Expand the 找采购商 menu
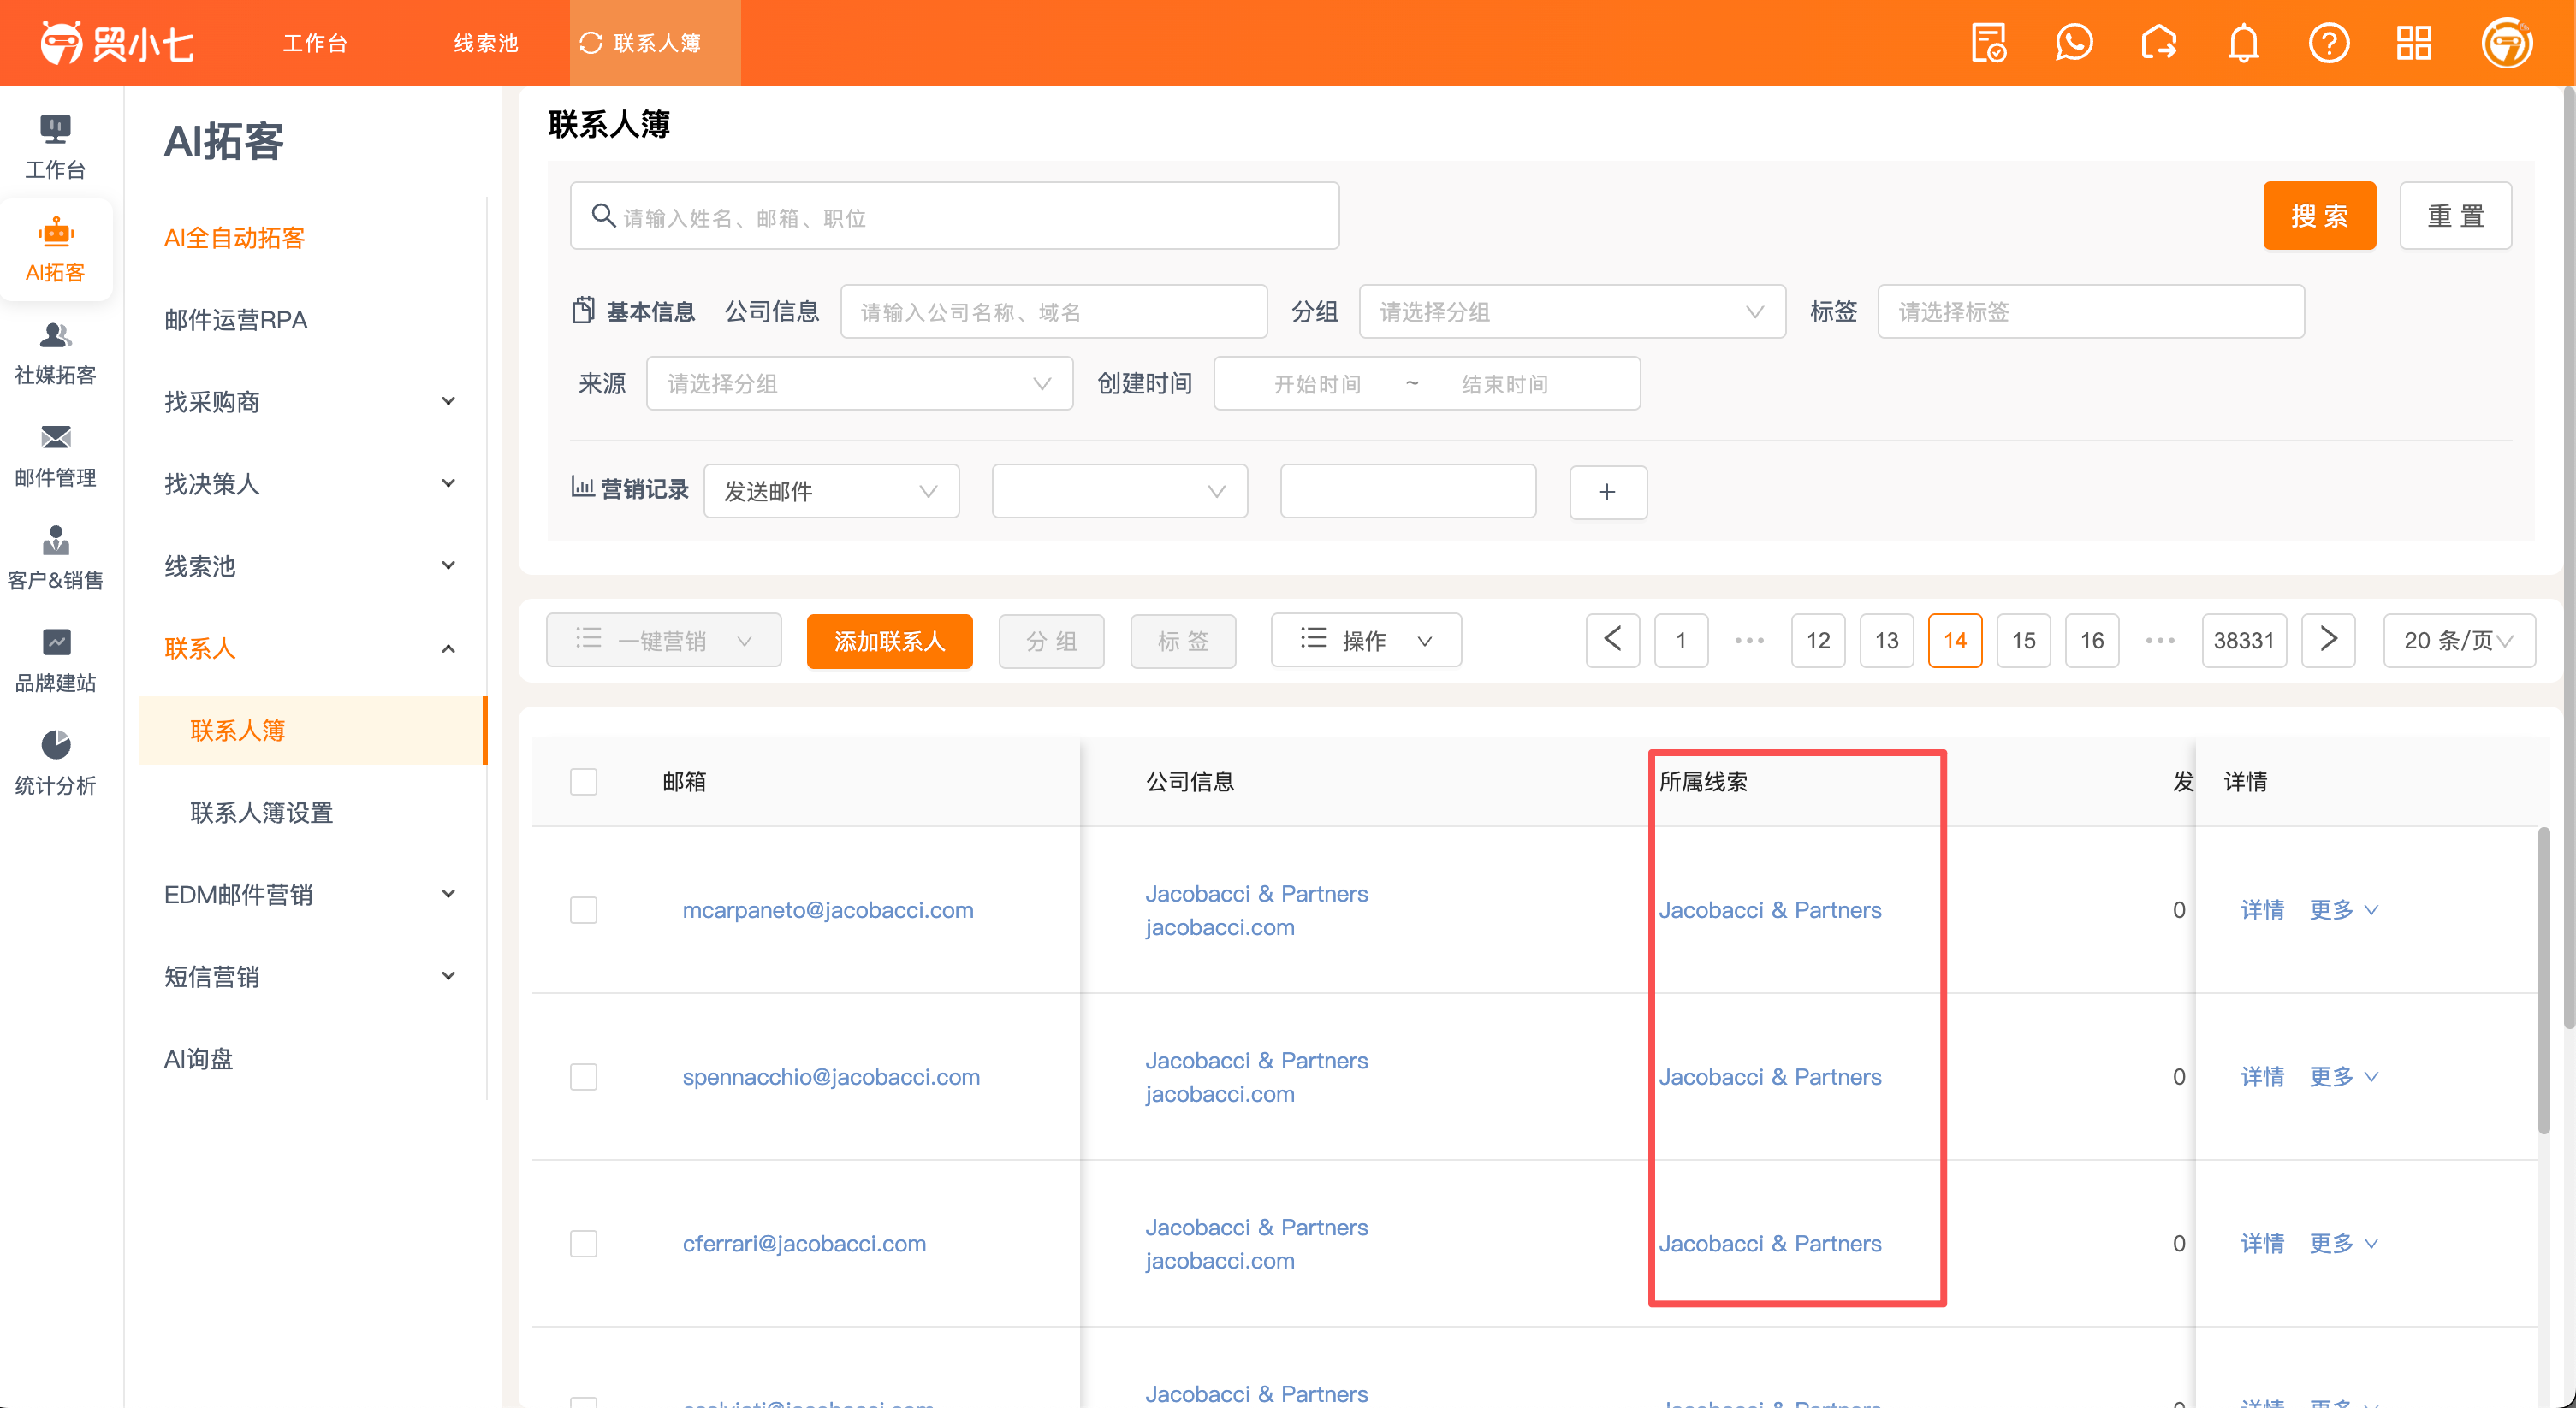 point(311,402)
